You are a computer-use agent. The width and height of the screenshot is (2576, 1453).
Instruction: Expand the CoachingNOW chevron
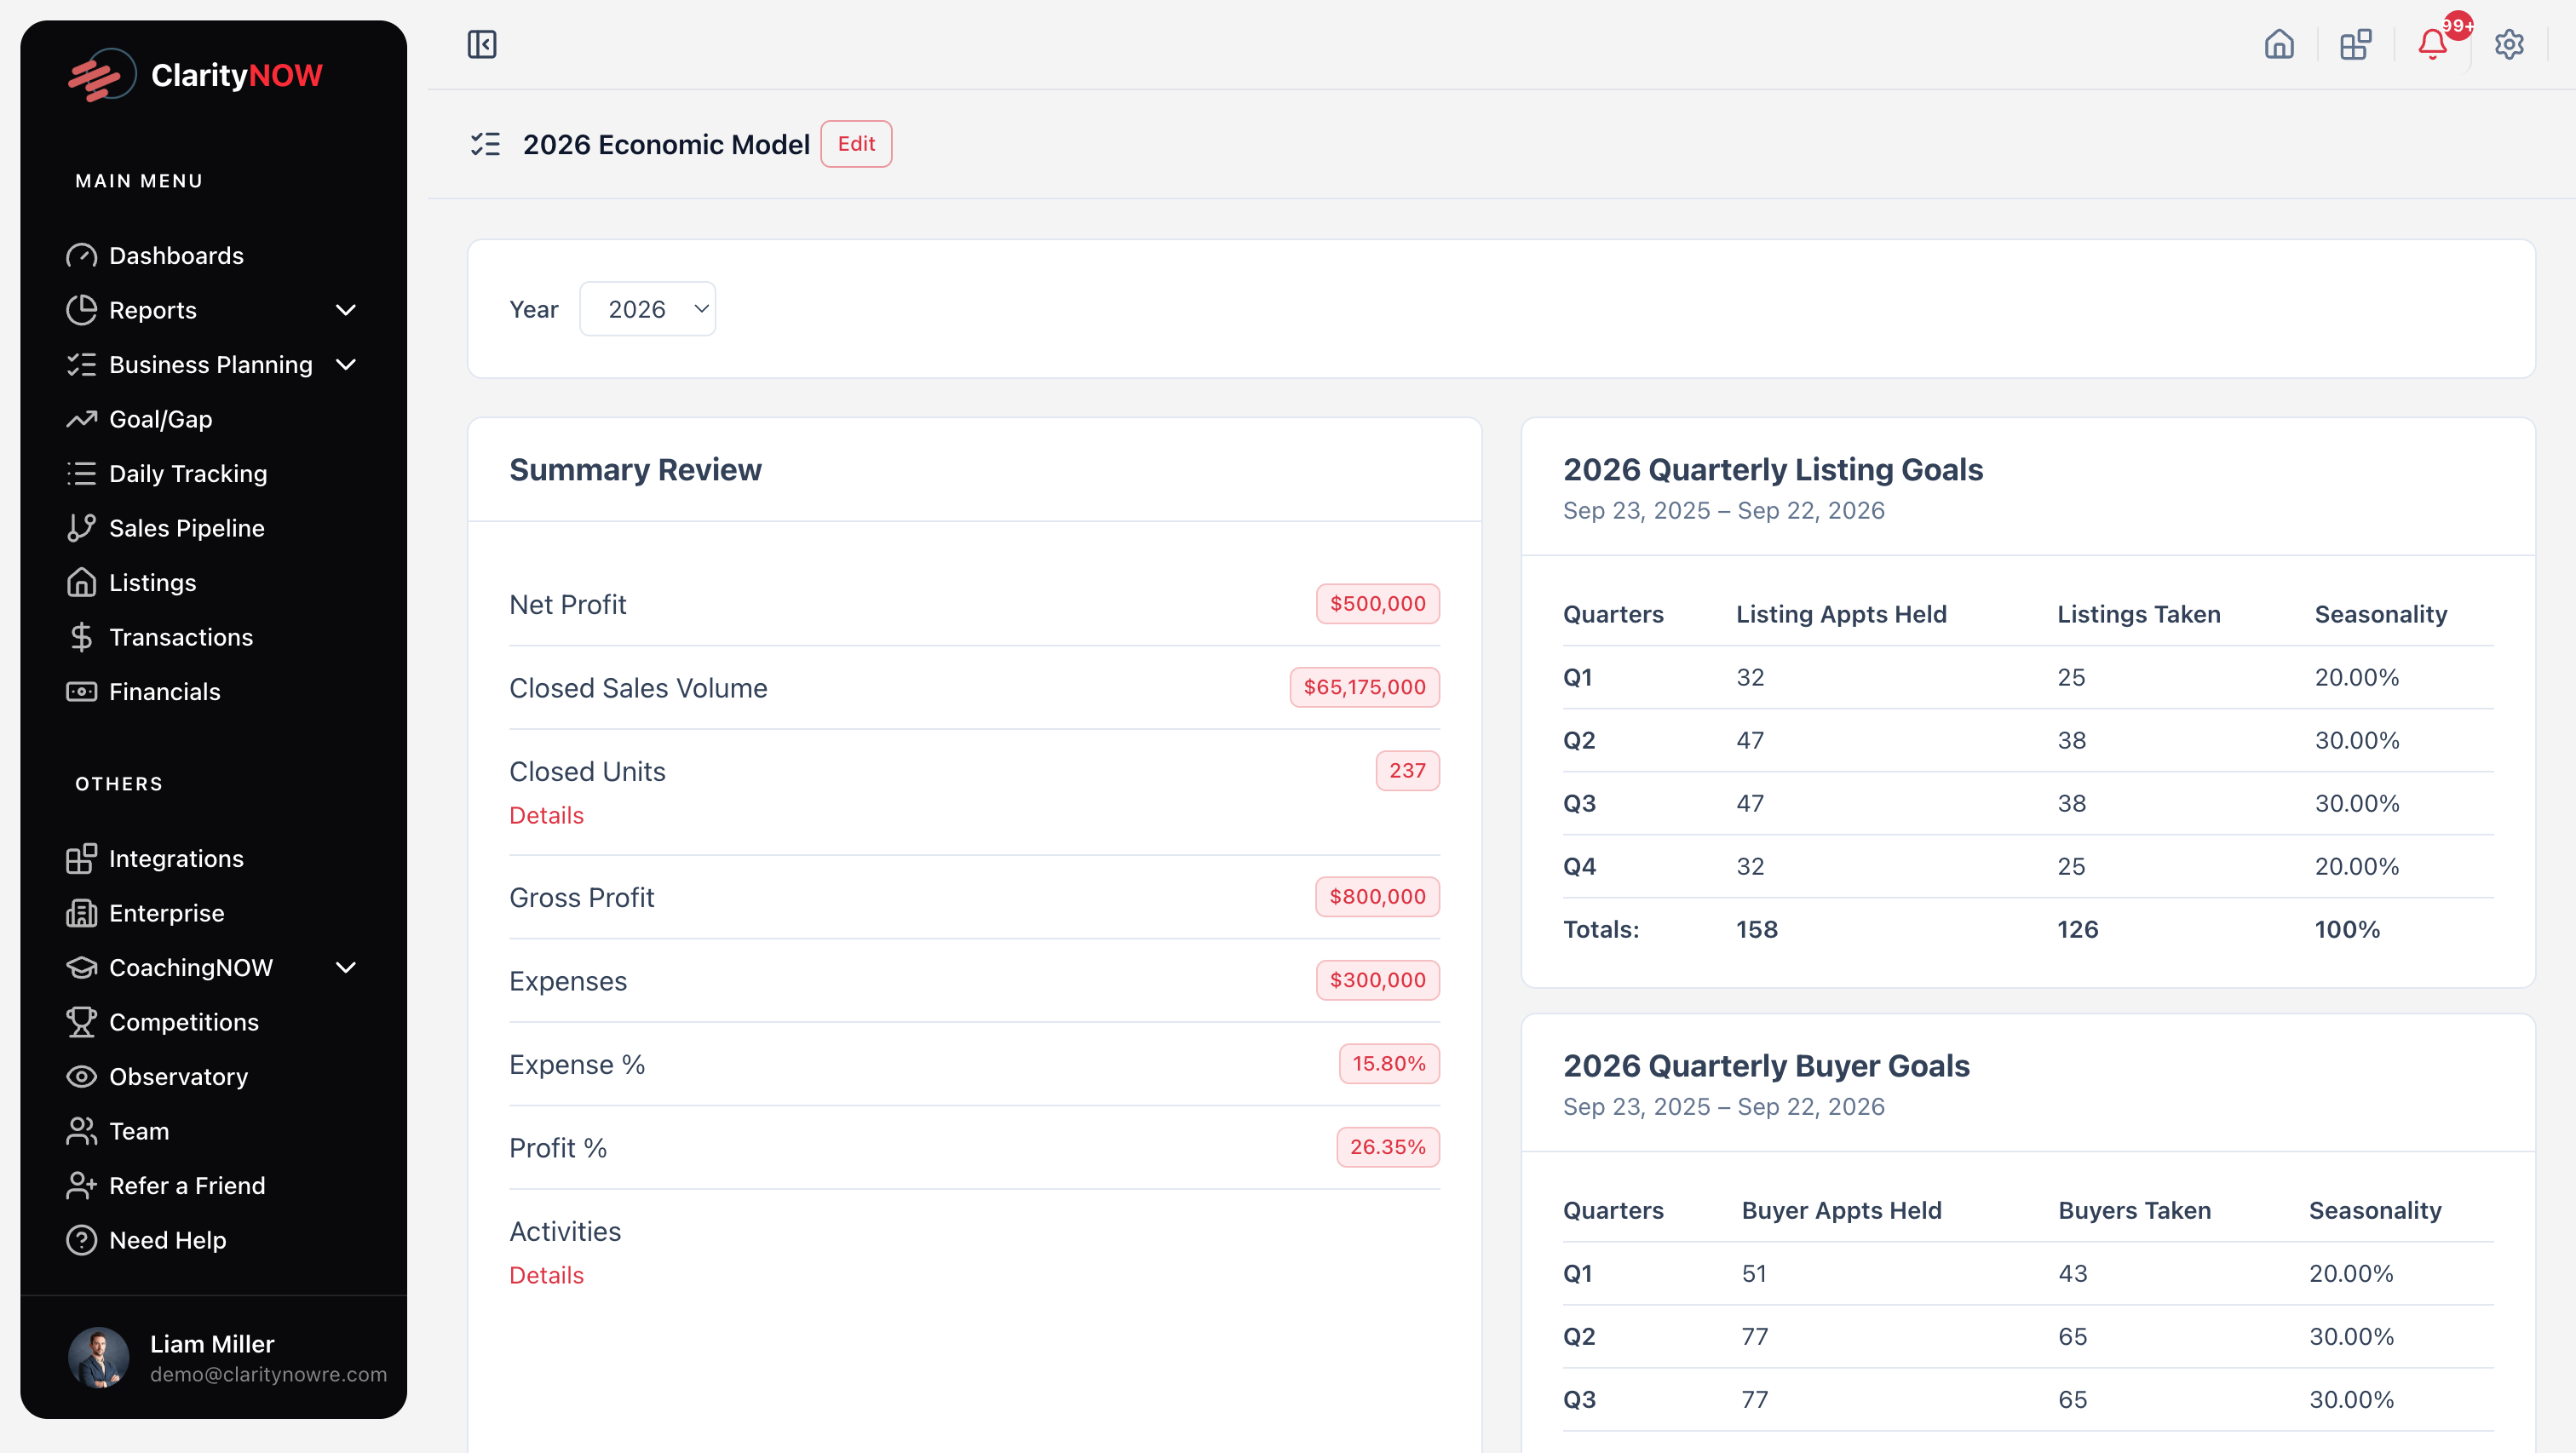pos(346,967)
